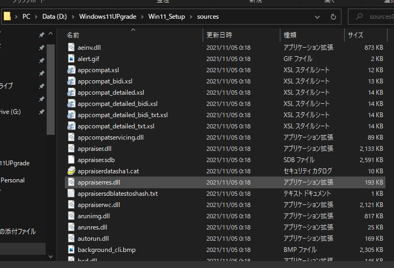
Task: Click the background_cli.bmp image icon
Action: (71, 250)
